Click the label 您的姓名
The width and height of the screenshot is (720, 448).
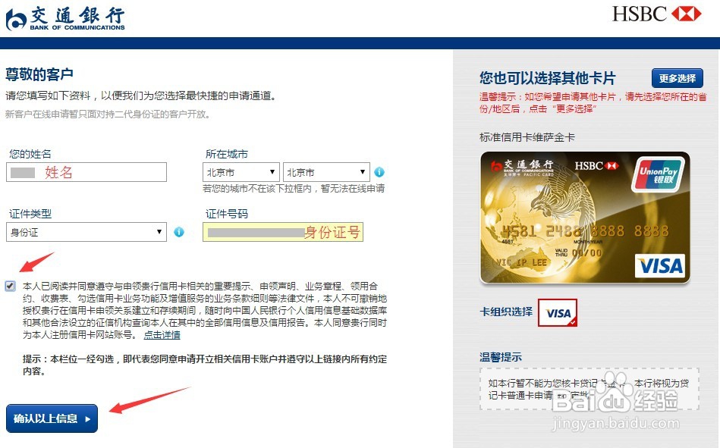30,154
